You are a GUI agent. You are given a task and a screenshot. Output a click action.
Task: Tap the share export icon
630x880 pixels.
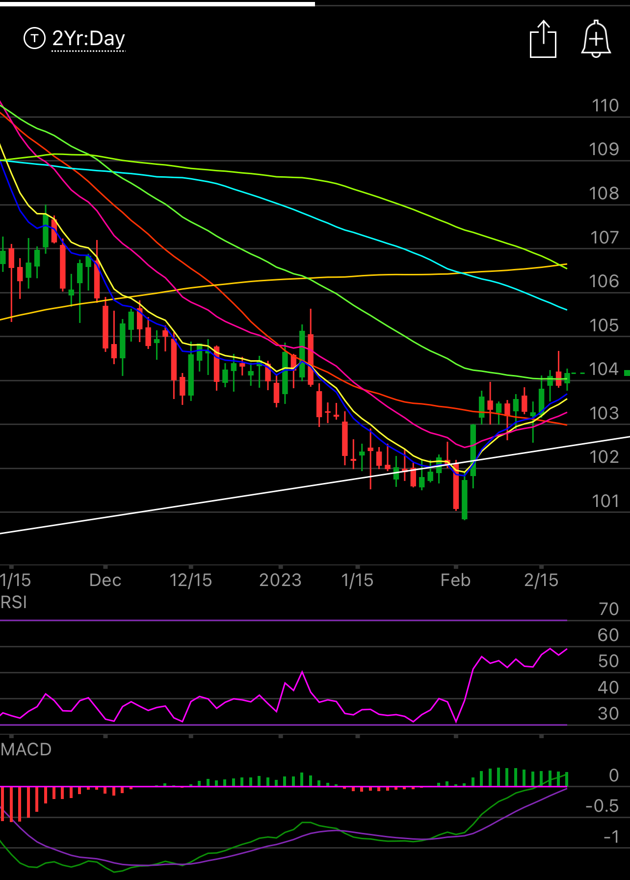(x=543, y=39)
